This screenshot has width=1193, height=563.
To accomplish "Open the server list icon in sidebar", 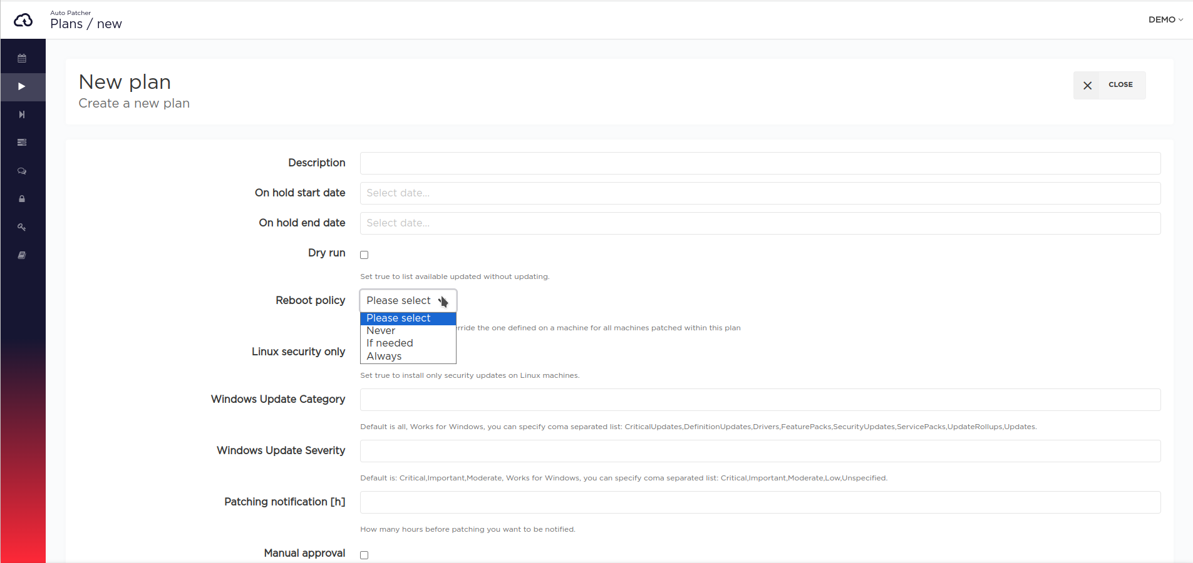I will pos(22,143).
